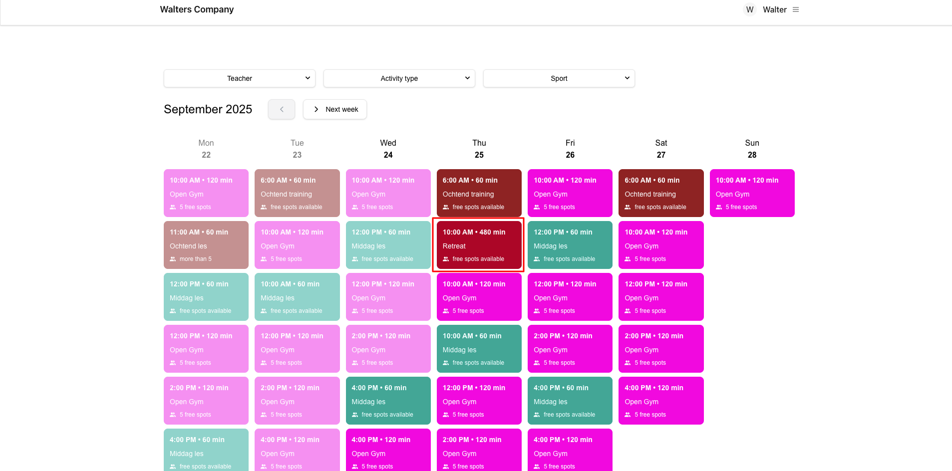The image size is (952, 471).
Task: Select Wed 24 day header
Action: [x=388, y=149]
